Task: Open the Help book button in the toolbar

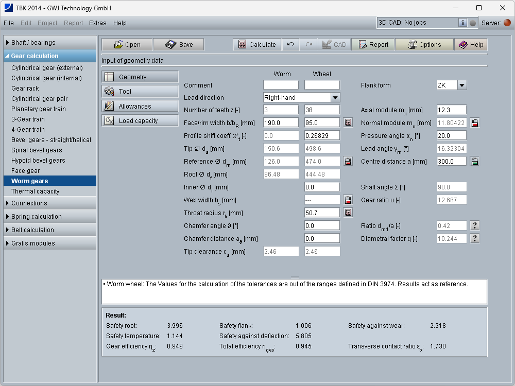Action: [471, 45]
